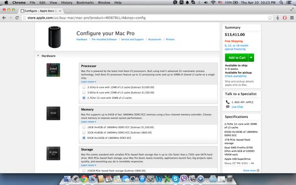296x185 pixels.
Task: Expand Learn more under Memory
Action: (88, 122)
